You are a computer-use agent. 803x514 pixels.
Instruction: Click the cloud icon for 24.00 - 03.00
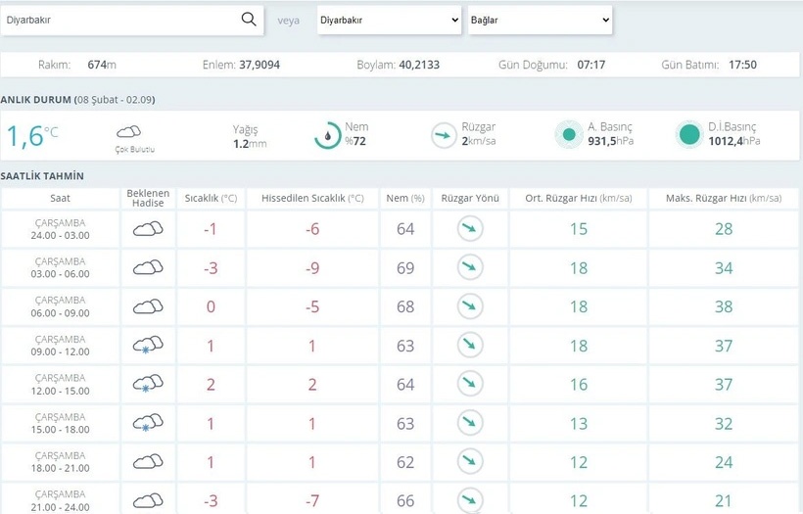coord(148,228)
